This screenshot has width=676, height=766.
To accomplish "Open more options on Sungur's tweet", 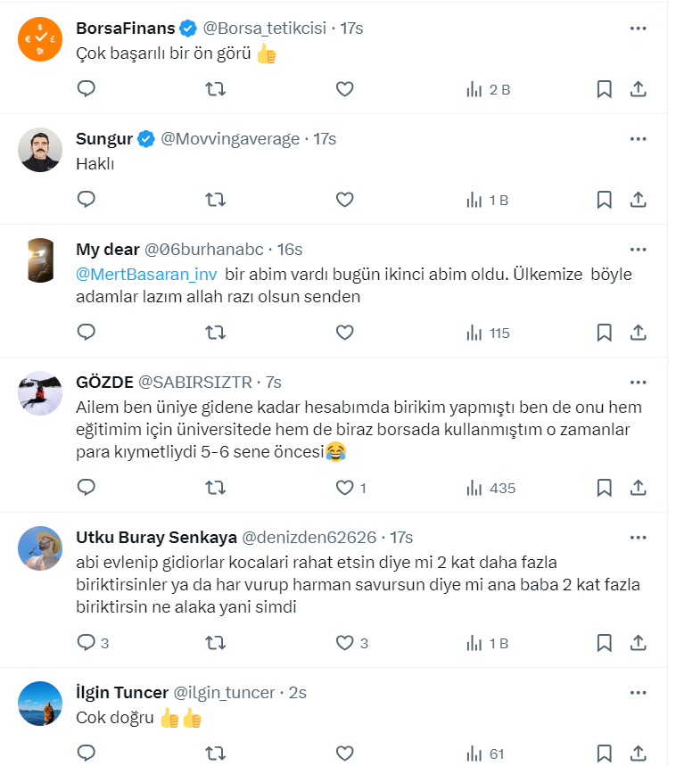I will [639, 139].
